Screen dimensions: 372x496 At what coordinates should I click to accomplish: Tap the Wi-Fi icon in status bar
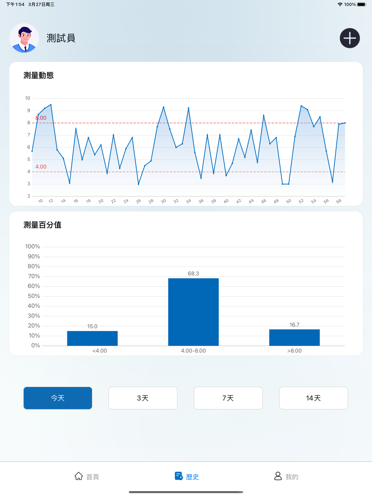(340, 4)
